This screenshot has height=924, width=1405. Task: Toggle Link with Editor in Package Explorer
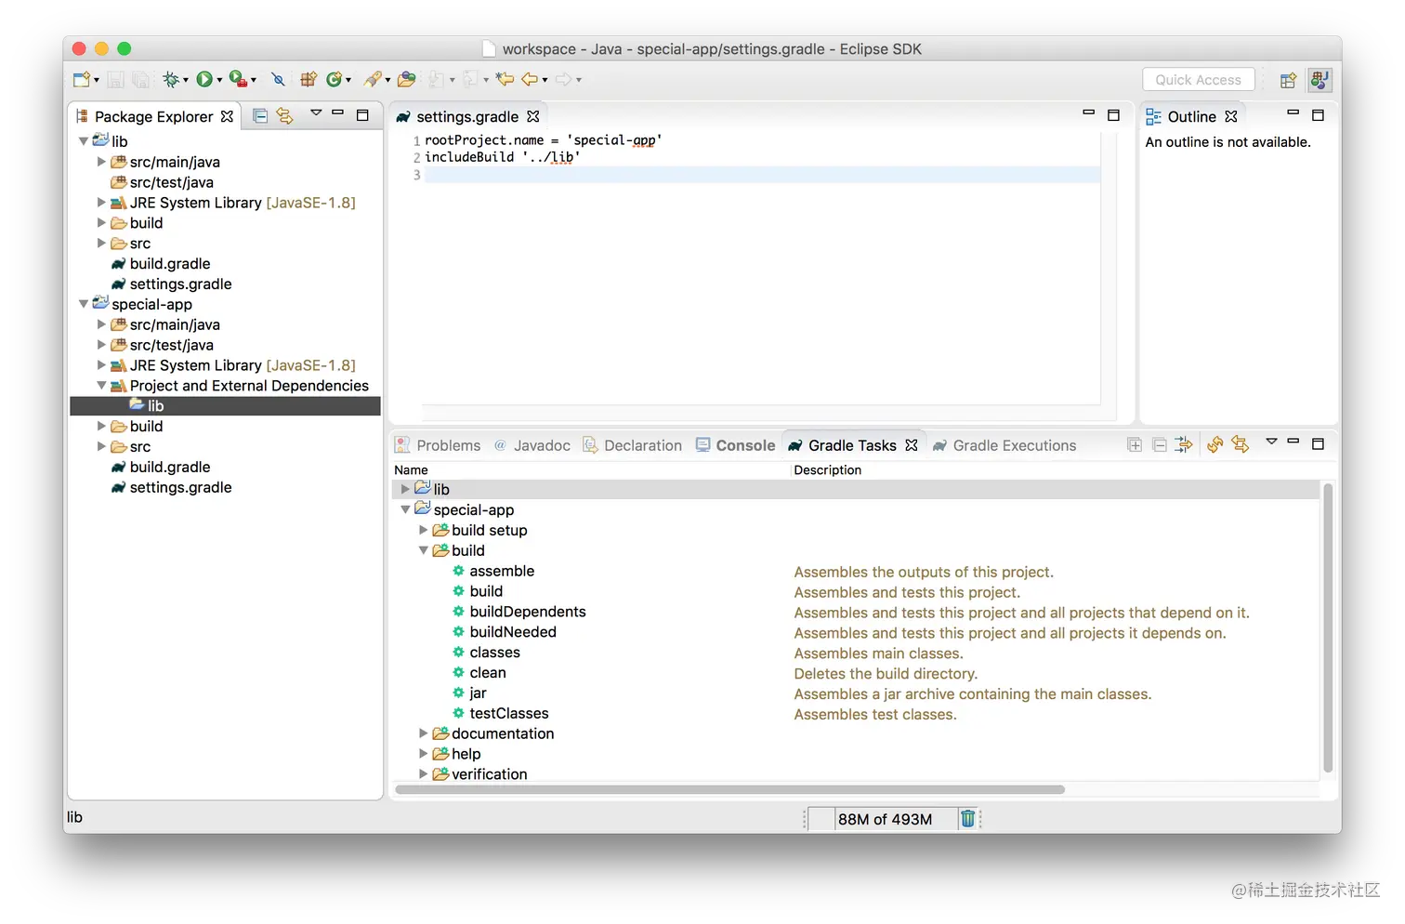coord(284,116)
